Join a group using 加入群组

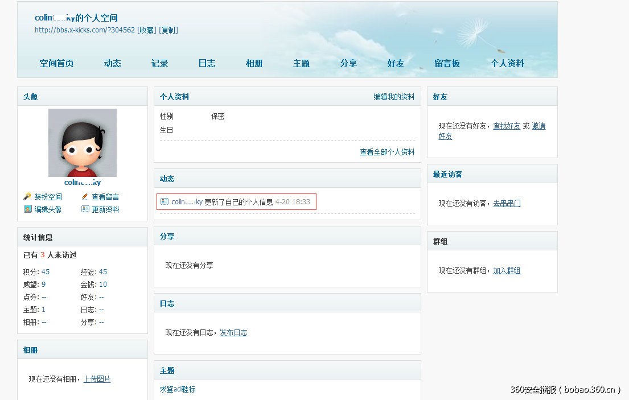507,270
